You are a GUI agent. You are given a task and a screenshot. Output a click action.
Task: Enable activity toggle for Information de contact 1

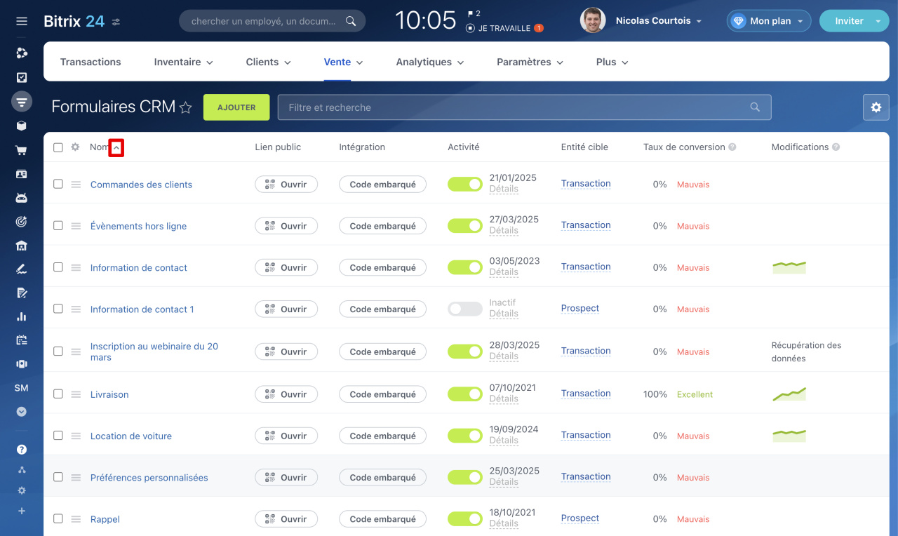coord(465,309)
